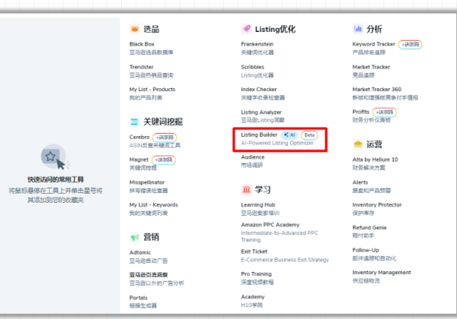This screenshot has width=457, height=319.
Task: Open the 亚马逊引流洞察 tool
Action: tap(149, 274)
